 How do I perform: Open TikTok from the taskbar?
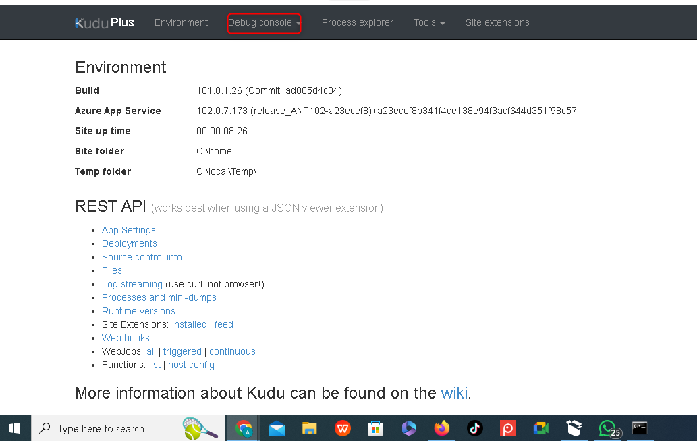[474, 428]
